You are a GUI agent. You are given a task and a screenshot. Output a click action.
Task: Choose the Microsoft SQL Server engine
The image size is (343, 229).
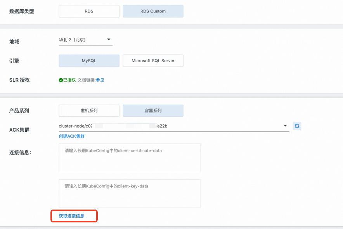(153, 61)
